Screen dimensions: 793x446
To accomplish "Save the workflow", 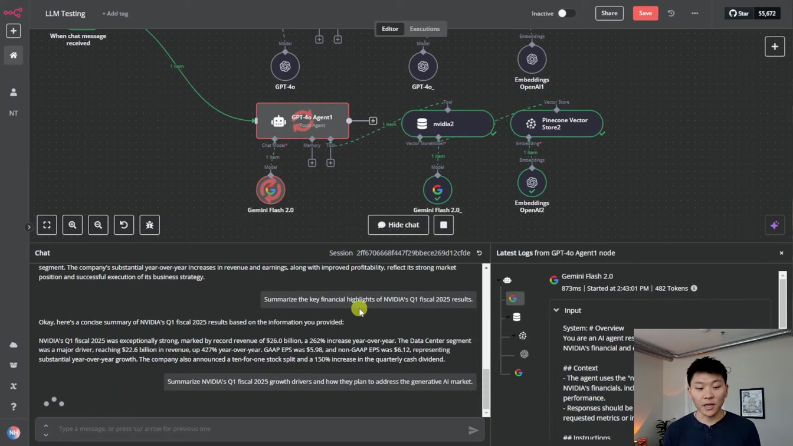I will (645, 13).
